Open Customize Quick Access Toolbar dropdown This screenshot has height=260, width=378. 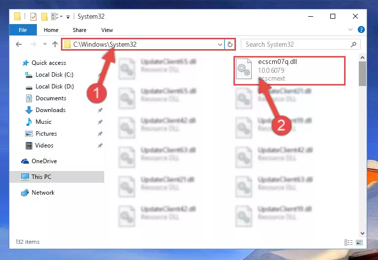(x=68, y=17)
